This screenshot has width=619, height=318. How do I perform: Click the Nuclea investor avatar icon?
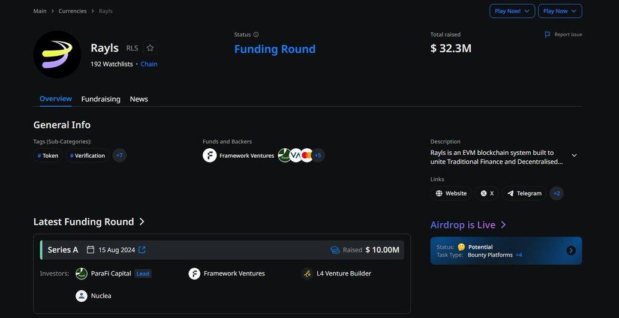(82, 296)
